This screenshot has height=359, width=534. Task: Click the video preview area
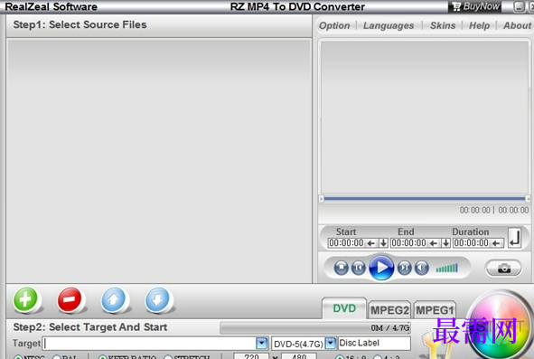click(x=425, y=118)
